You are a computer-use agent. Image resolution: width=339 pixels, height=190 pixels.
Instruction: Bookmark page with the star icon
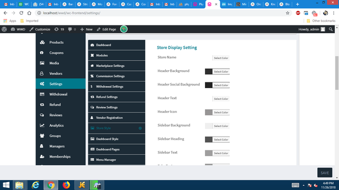tap(288, 13)
